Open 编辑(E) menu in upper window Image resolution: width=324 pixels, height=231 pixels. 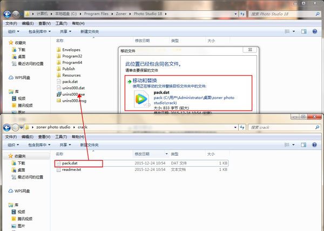28,23
